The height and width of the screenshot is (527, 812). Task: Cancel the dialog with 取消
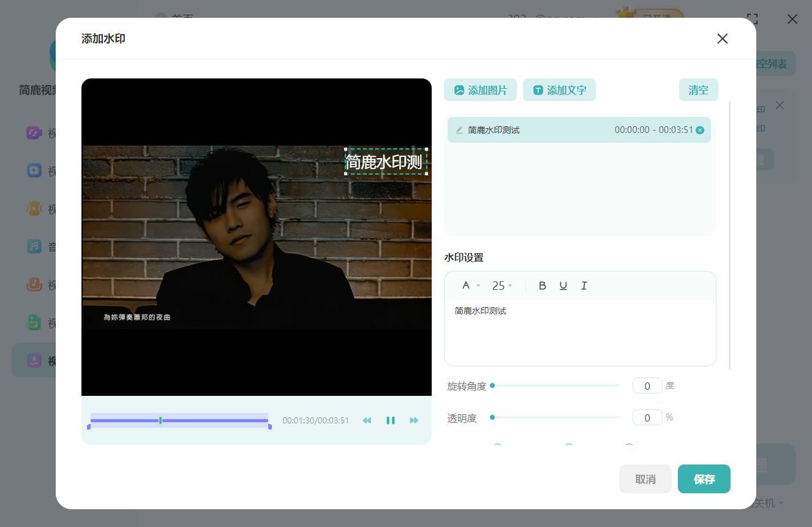tap(645, 479)
